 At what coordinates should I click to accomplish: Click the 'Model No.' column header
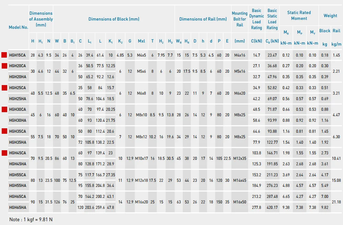pyautogui.click(x=19, y=27)
